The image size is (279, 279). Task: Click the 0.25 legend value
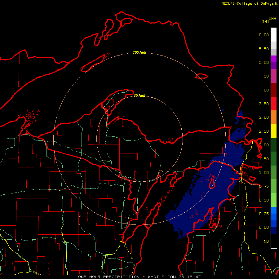[264, 214]
